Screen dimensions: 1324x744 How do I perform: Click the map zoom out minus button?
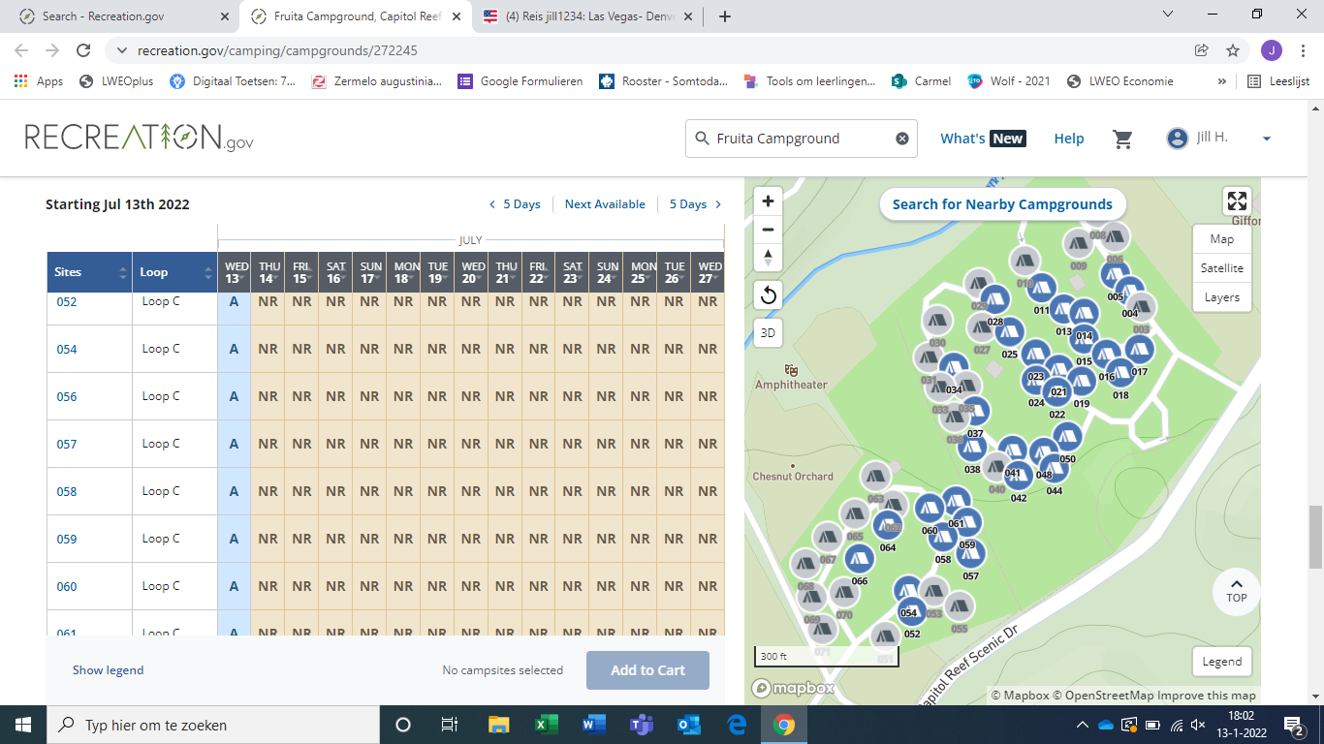point(768,230)
